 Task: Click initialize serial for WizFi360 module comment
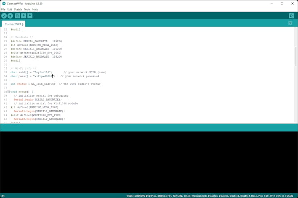[x=46, y=103]
